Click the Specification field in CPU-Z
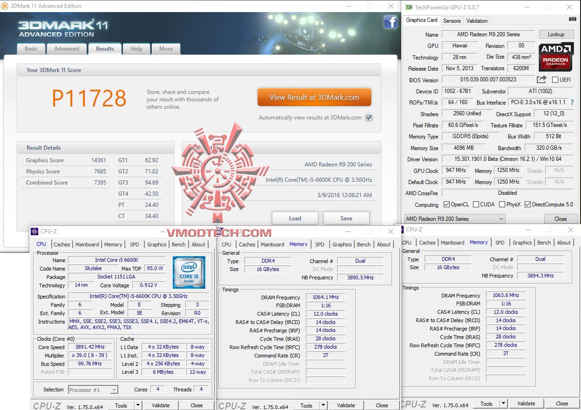This screenshot has width=581, height=410. point(138,297)
